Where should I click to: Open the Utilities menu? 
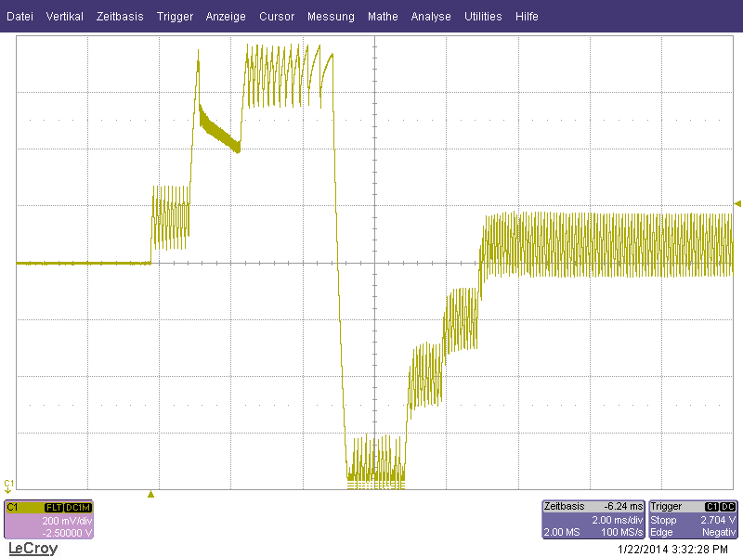483,17
